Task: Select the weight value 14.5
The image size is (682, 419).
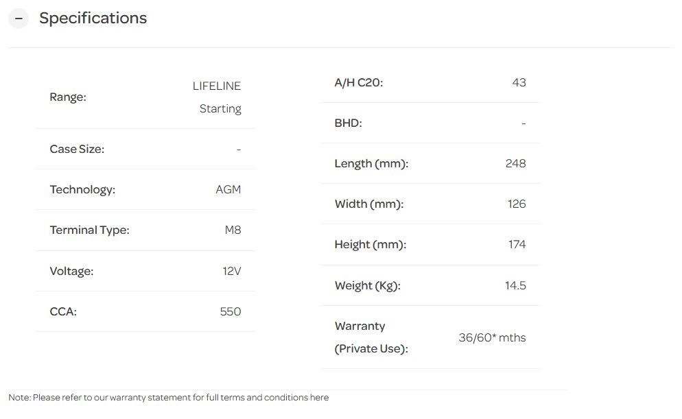Action: [515, 286]
